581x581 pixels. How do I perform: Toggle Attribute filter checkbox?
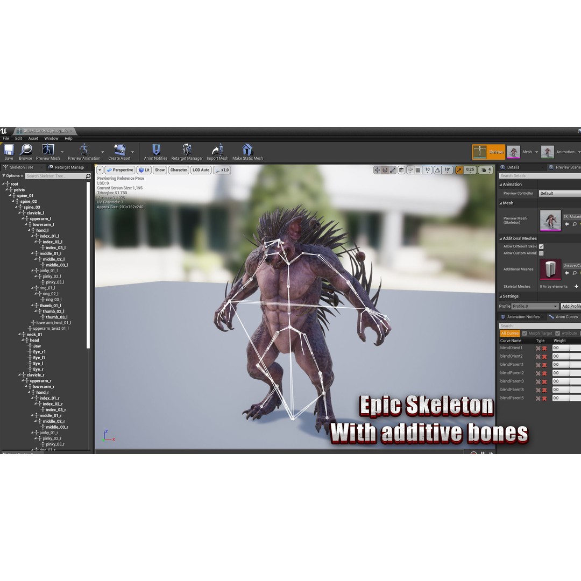[x=558, y=334]
